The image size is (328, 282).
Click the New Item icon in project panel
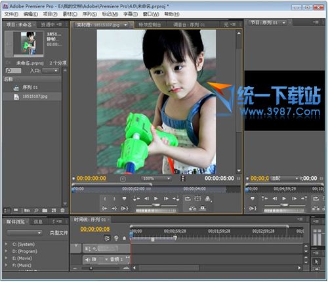[54, 211]
